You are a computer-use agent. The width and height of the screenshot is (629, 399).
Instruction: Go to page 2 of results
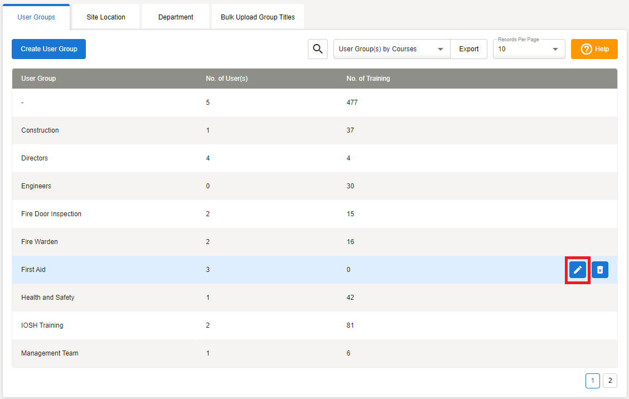pyautogui.click(x=610, y=381)
